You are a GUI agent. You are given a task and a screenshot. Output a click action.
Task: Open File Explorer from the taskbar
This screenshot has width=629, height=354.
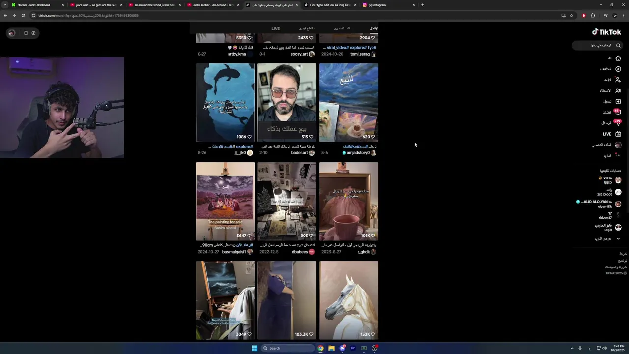tap(331, 348)
